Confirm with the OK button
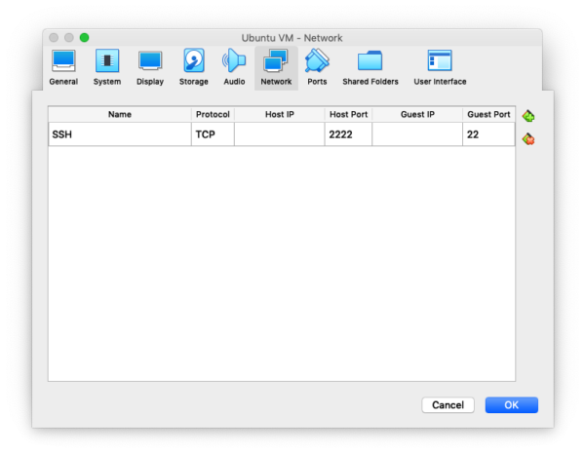 click(x=512, y=405)
